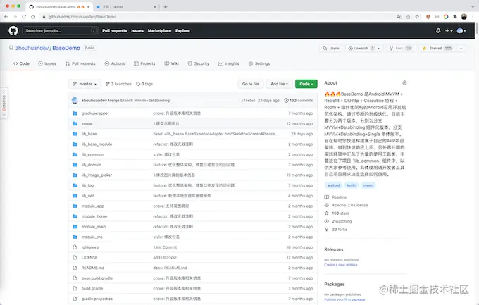Open the Security tab
This screenshot has width=479, height=305.
(x=198, y=63)
